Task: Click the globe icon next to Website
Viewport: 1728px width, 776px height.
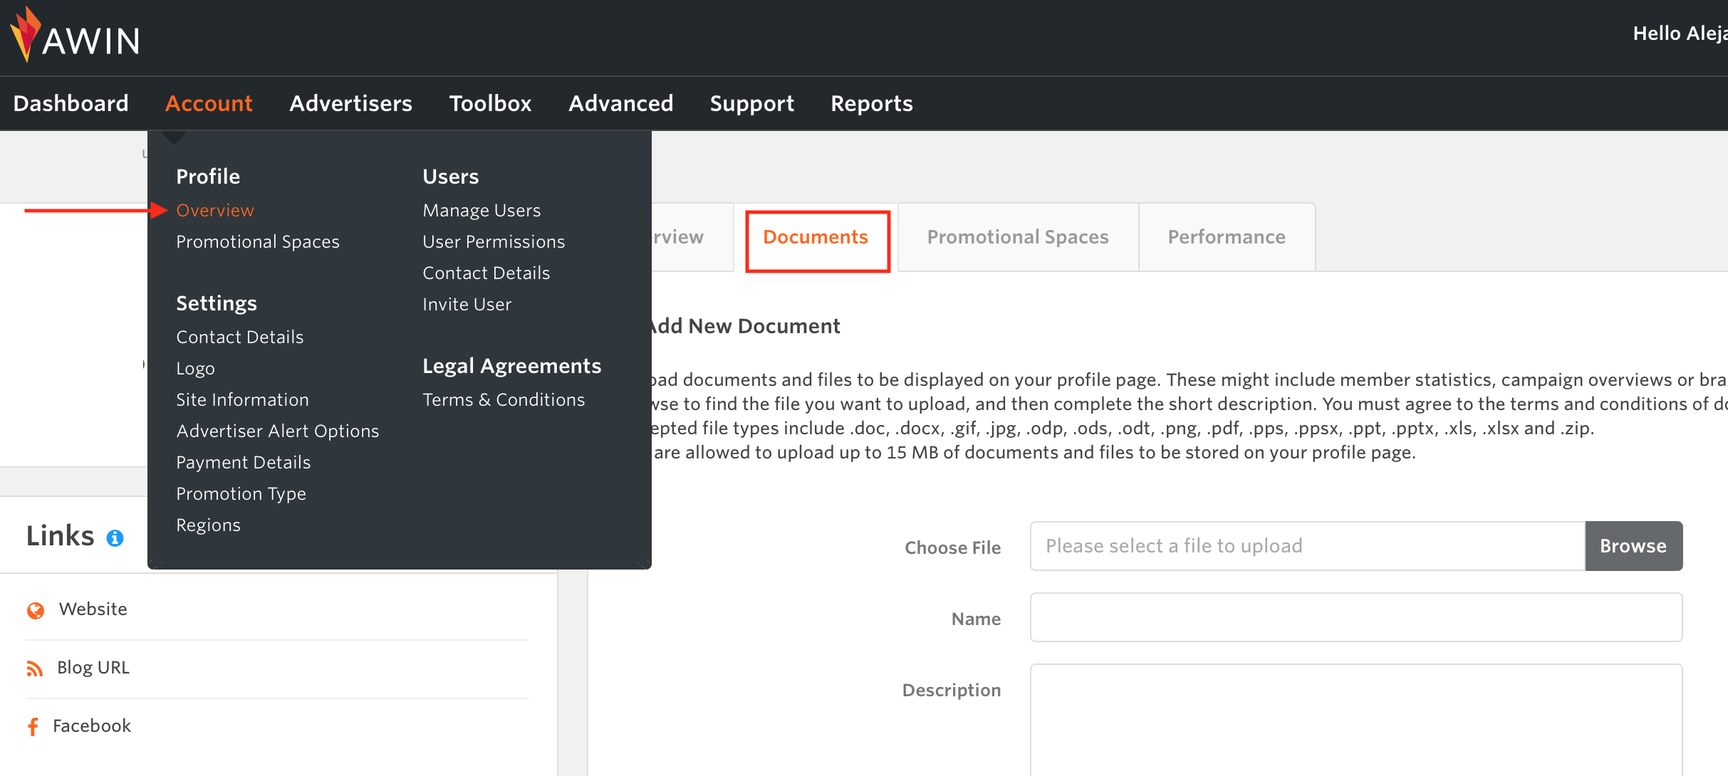Action: click(x=35, y=609)
